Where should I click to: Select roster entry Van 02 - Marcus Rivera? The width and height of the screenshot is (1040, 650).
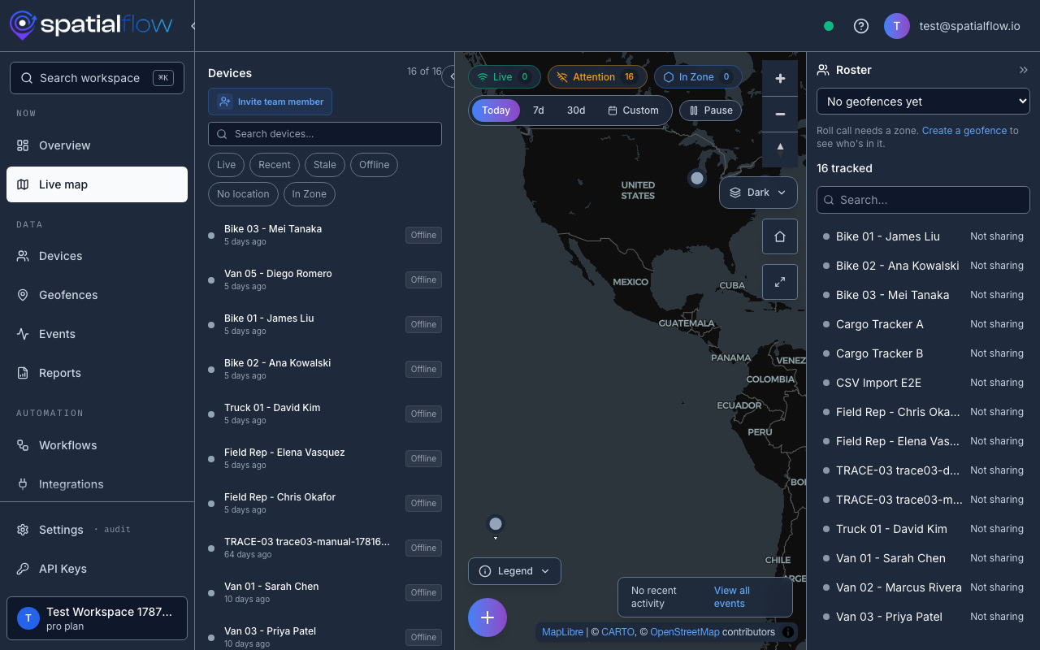click(x=923, y=587)
